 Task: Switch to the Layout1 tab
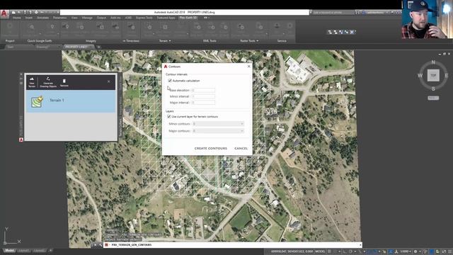click(x=23, y=251)
